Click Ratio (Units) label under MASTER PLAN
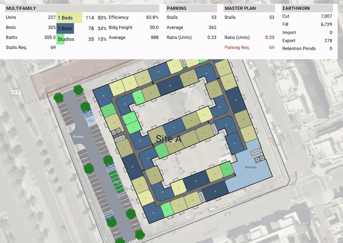 point(237,37)
